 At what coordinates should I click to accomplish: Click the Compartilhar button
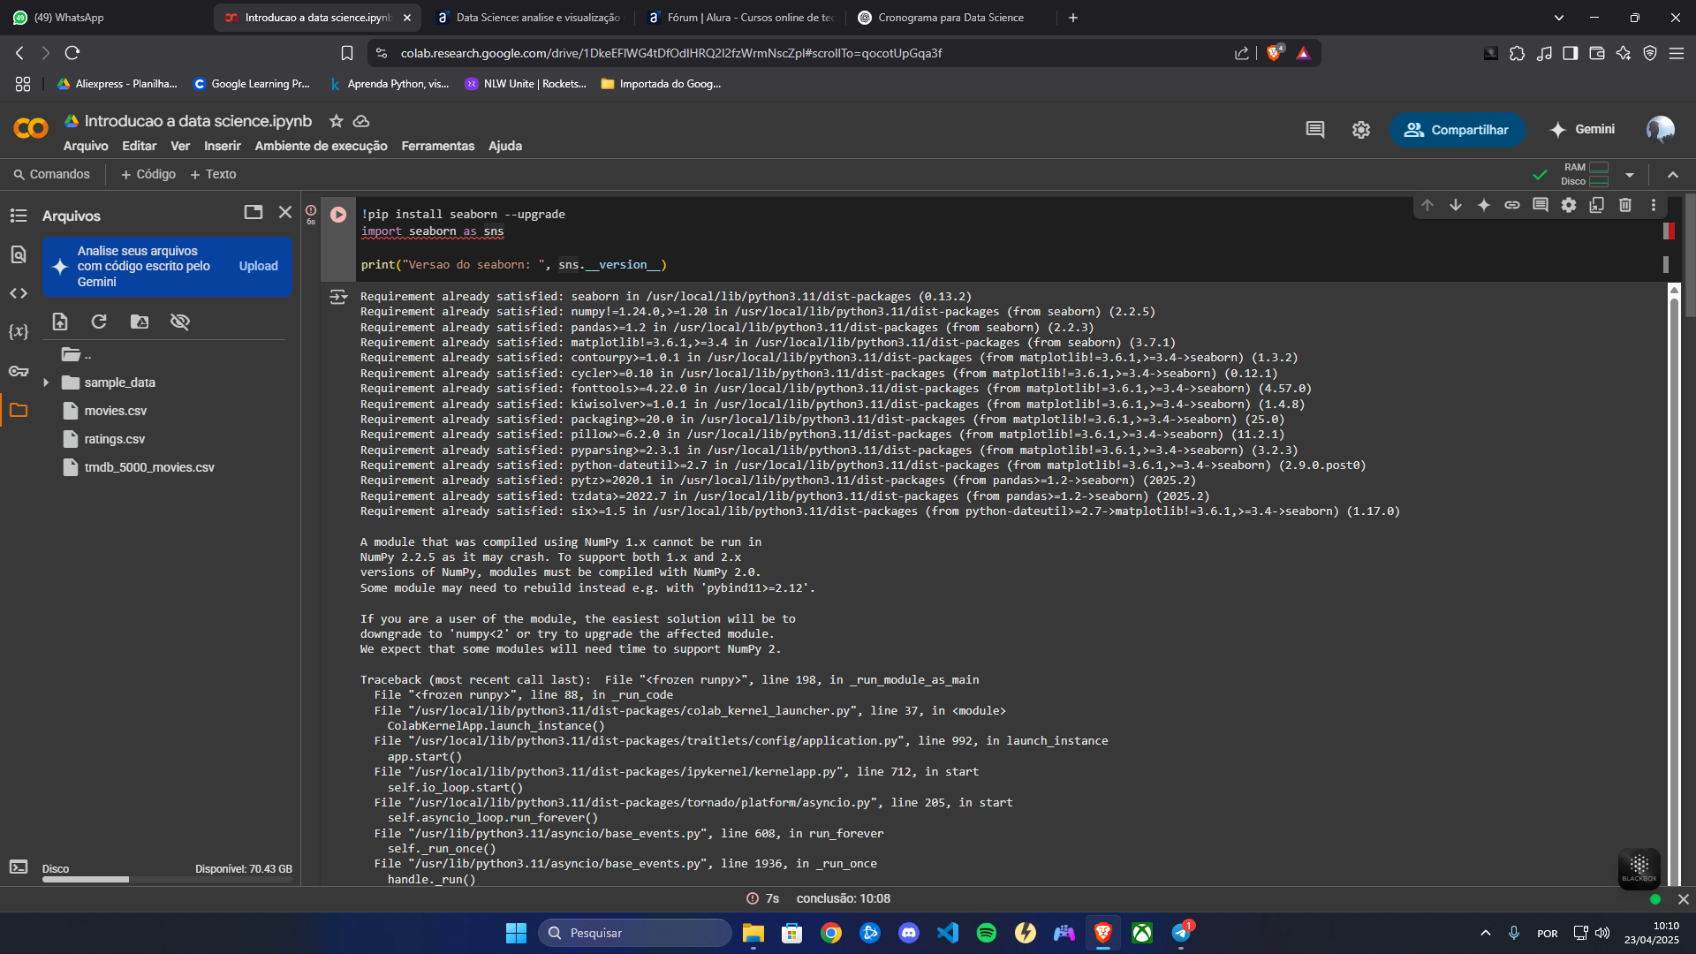point(1457,130)
